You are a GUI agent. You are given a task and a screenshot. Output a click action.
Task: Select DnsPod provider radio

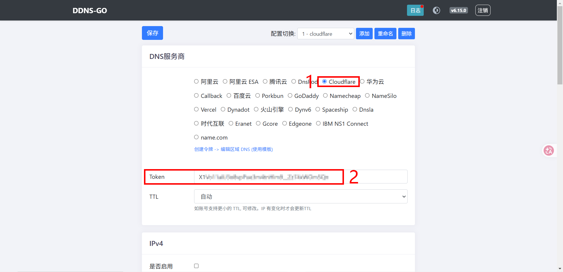[x=294, y=81]
